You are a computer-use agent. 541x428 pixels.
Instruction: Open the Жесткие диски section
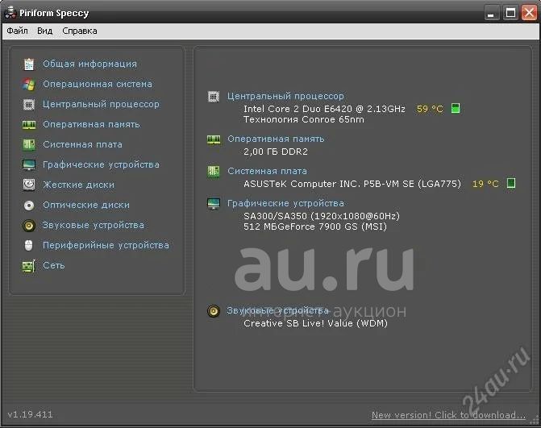click(78, 185)
